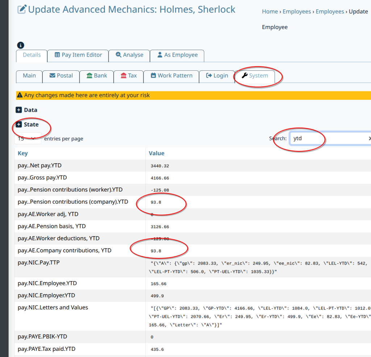Open the As Employee tab
Image resolution: width=371 pixels, height=357 pixels.
(177, 55)
